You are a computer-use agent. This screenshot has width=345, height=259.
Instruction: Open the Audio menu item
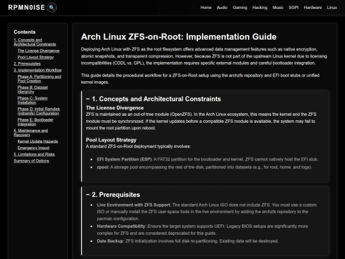pos(222,8)
